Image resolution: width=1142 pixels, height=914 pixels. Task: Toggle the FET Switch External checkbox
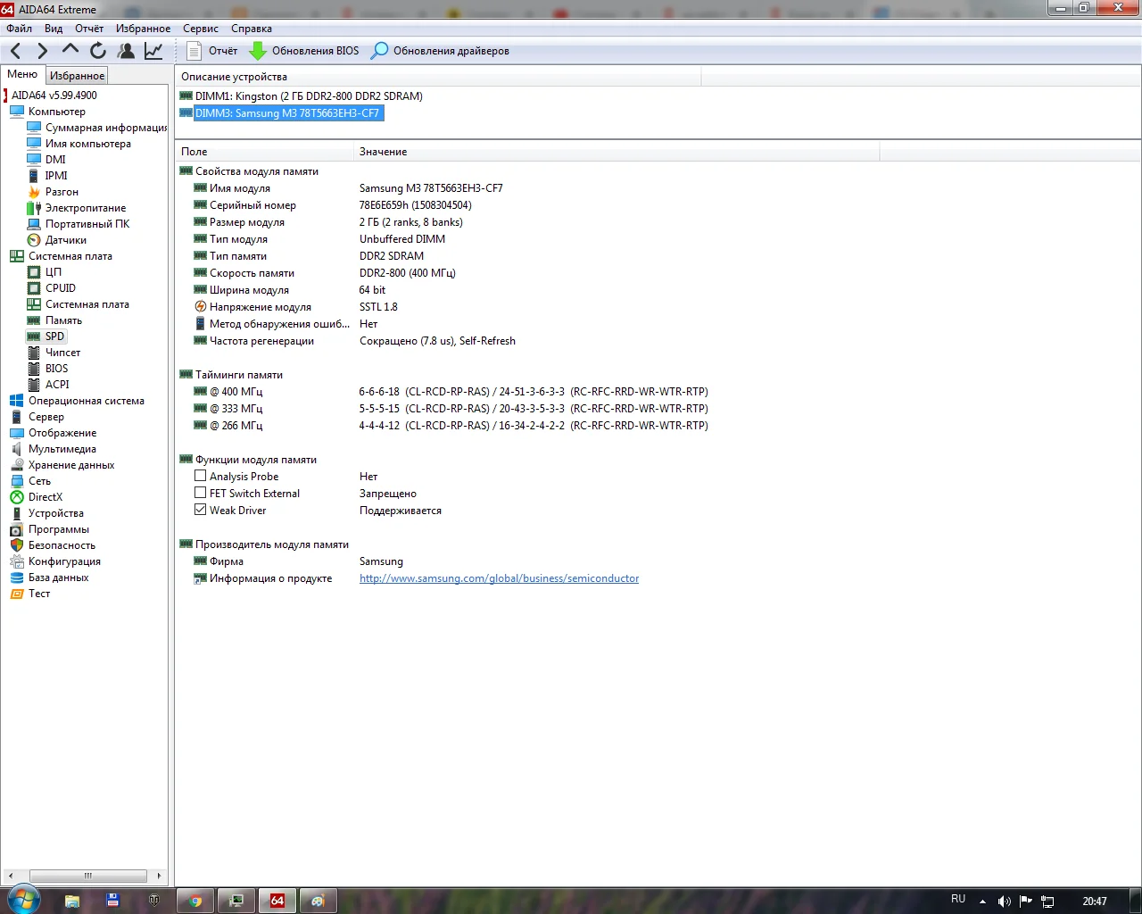pos(201,494)
